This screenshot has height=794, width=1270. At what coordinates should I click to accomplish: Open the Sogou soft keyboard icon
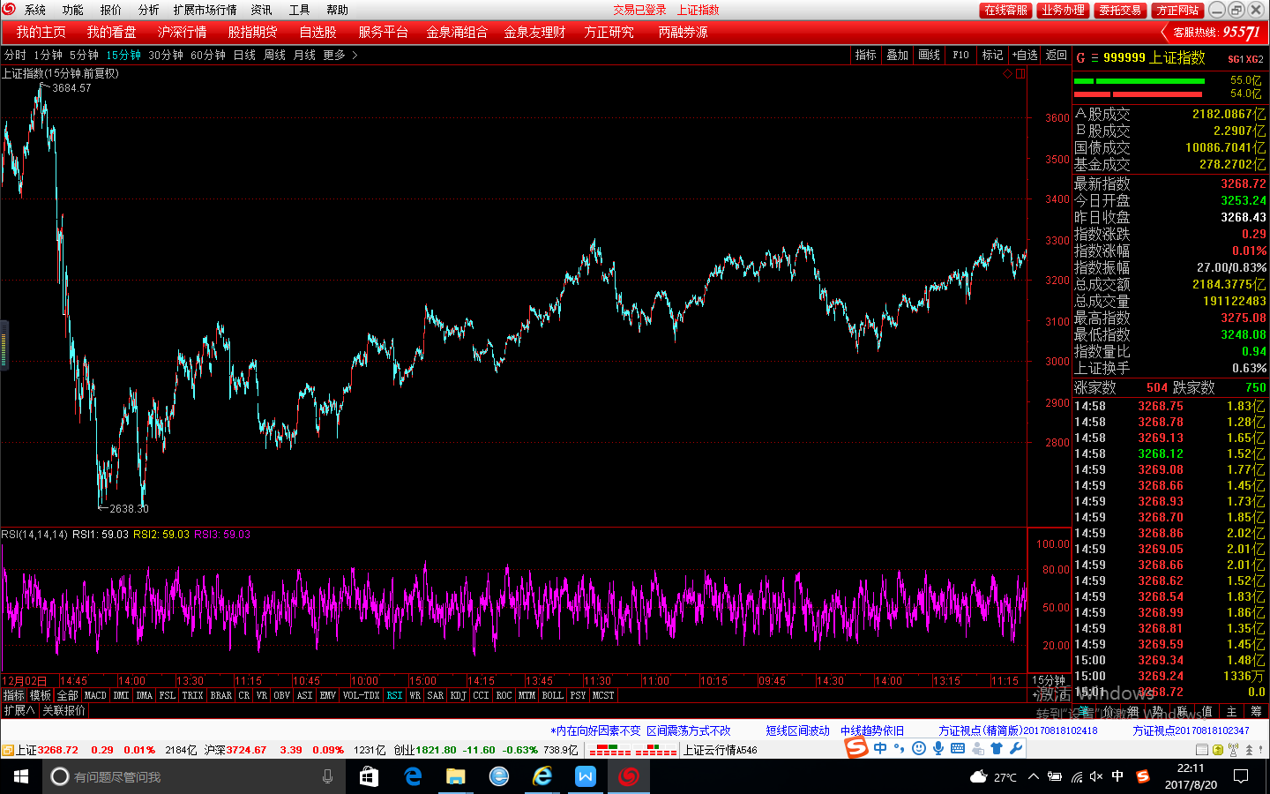(958, 748)
